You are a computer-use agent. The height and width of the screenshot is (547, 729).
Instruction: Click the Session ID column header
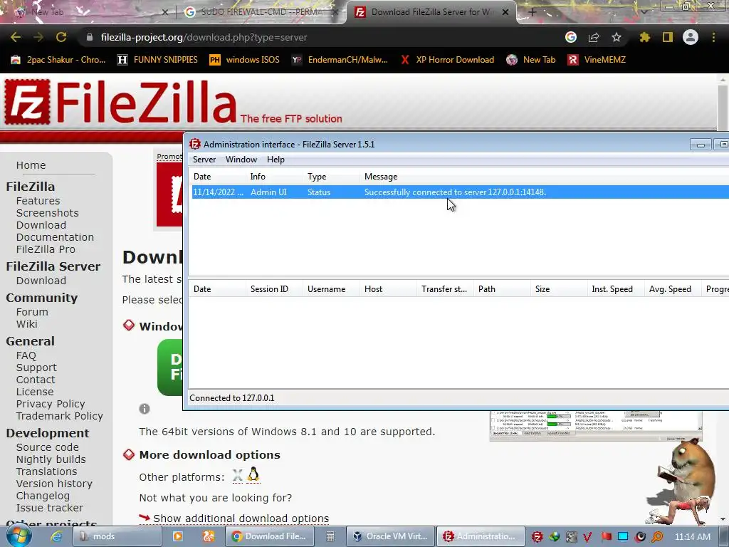click(x=274, y=289)
